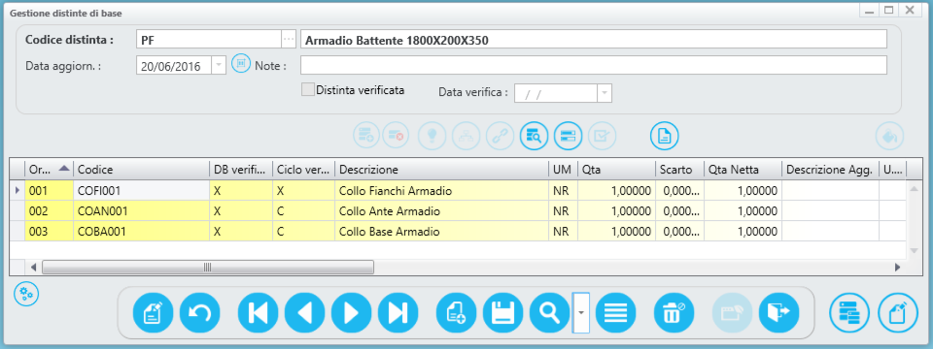933x349 pixels.
Task: Select cell COBA001 in Codice column
Action: coord(142,232)
